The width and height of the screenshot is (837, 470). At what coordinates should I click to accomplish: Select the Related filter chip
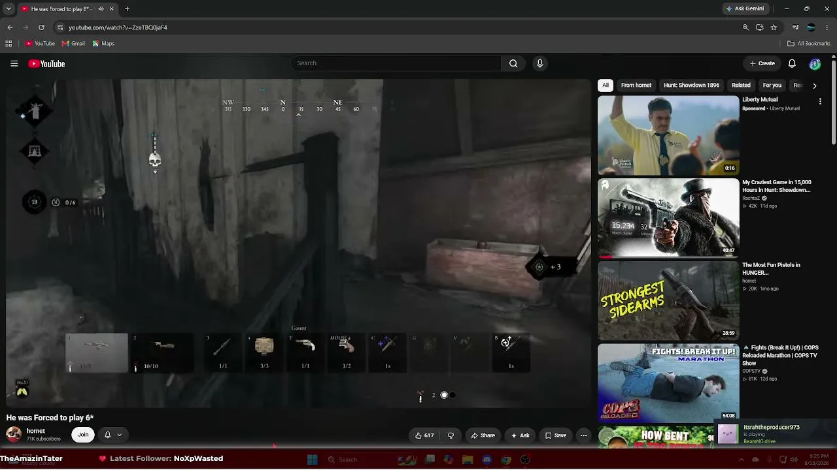pyautogui.click(x=741, y=86)
